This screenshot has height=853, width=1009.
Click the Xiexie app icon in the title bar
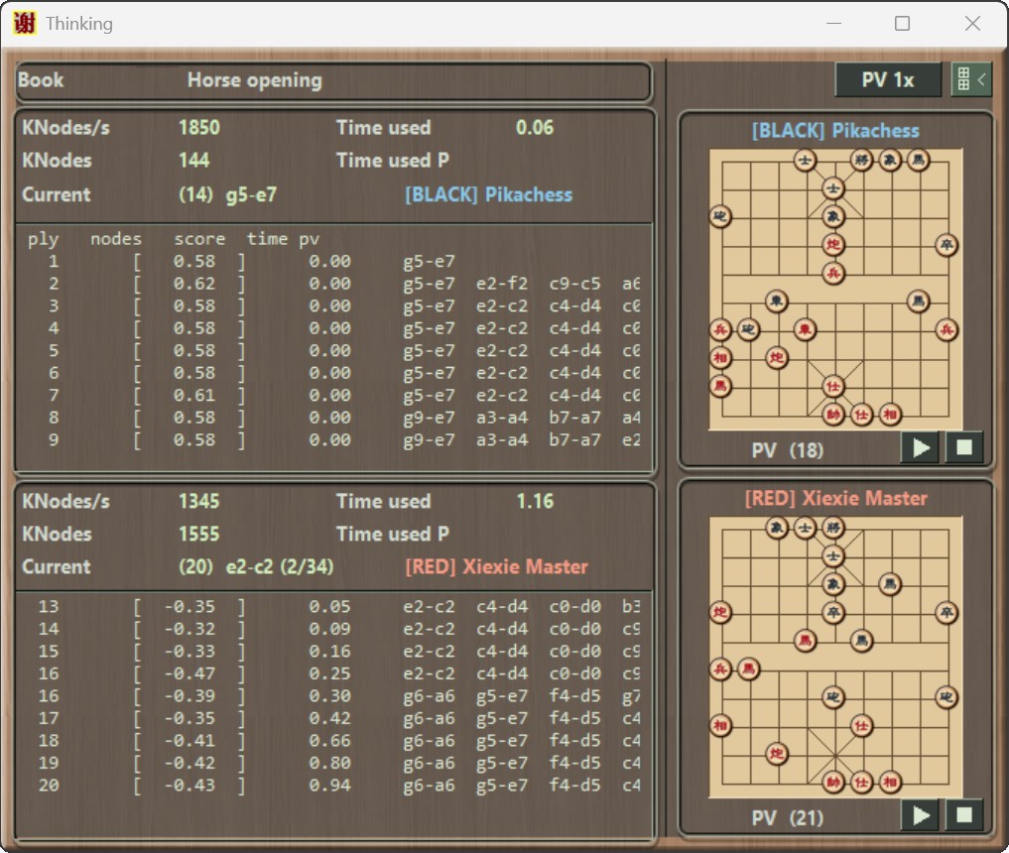(25, 23)
